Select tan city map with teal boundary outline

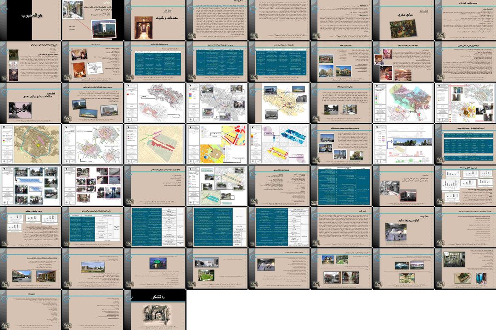click(x=31, y=144)
